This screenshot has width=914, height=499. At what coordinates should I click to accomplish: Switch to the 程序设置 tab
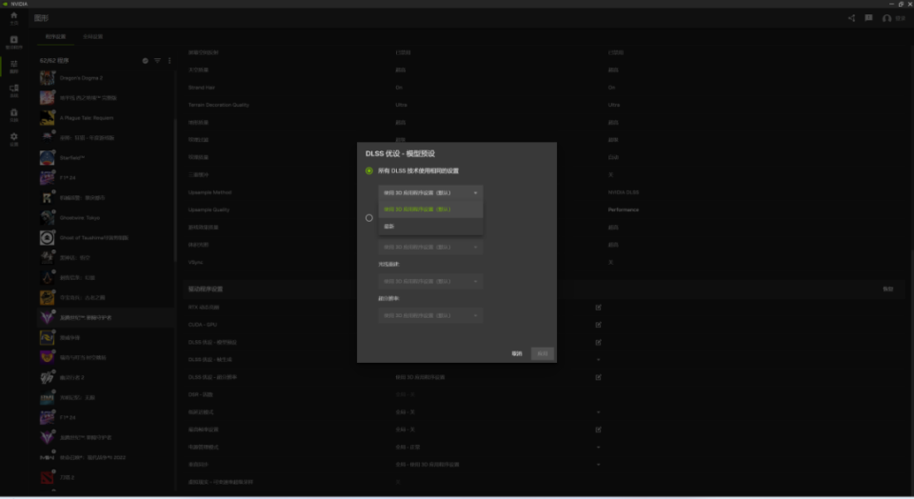pyautogui.click(x=55, y=37)
